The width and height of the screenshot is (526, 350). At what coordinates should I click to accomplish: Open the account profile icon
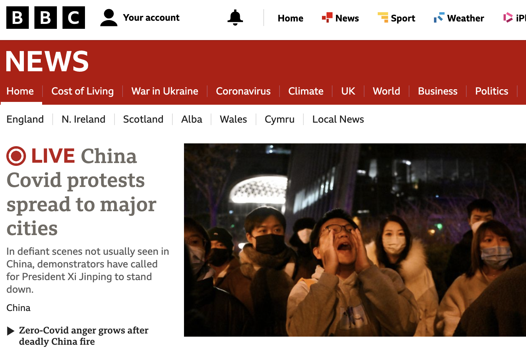coord(109,18)
